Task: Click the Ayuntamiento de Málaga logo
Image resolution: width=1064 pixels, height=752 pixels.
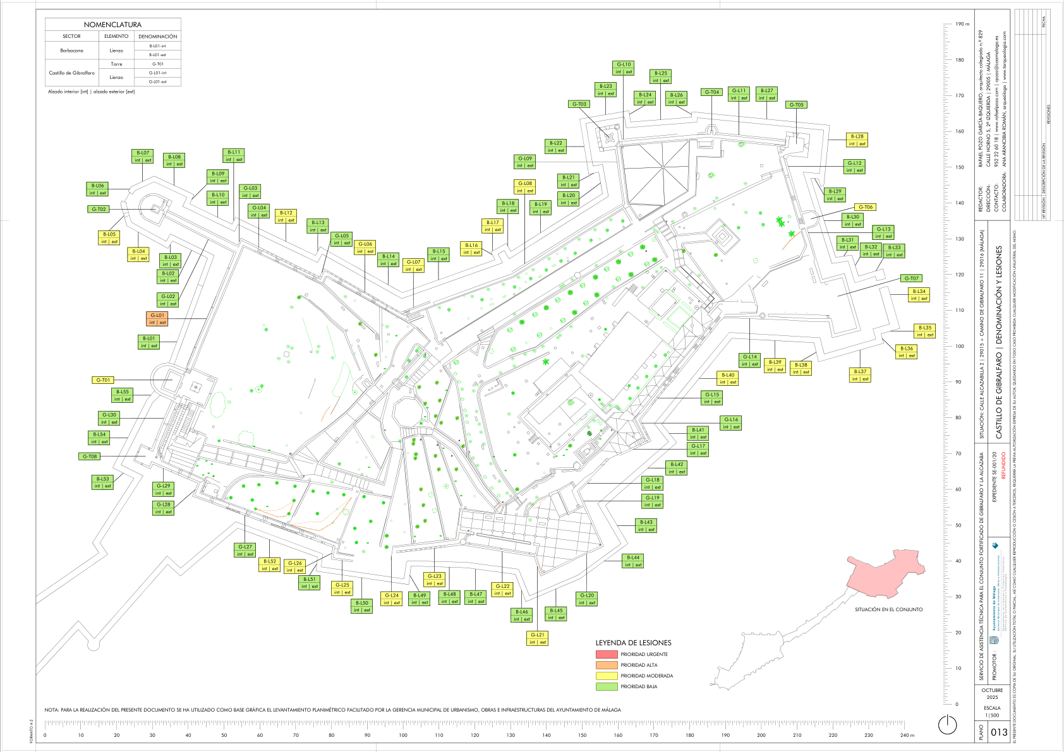Action: (994, 640)
